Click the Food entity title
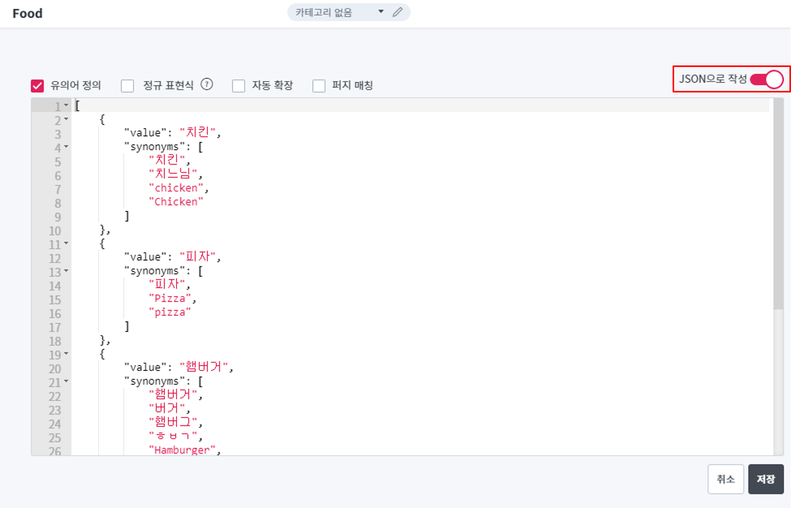The image size is (791, 508). 28,14
